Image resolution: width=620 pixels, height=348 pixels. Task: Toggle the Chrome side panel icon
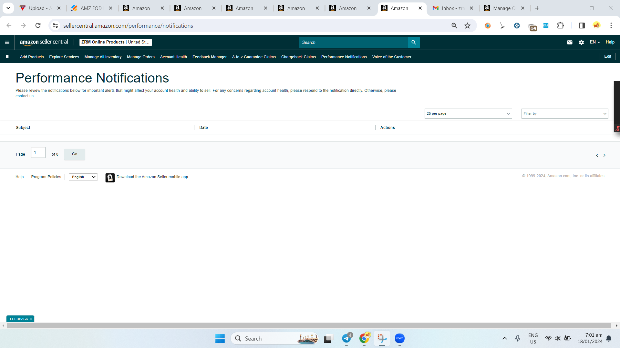click(582, 25)
